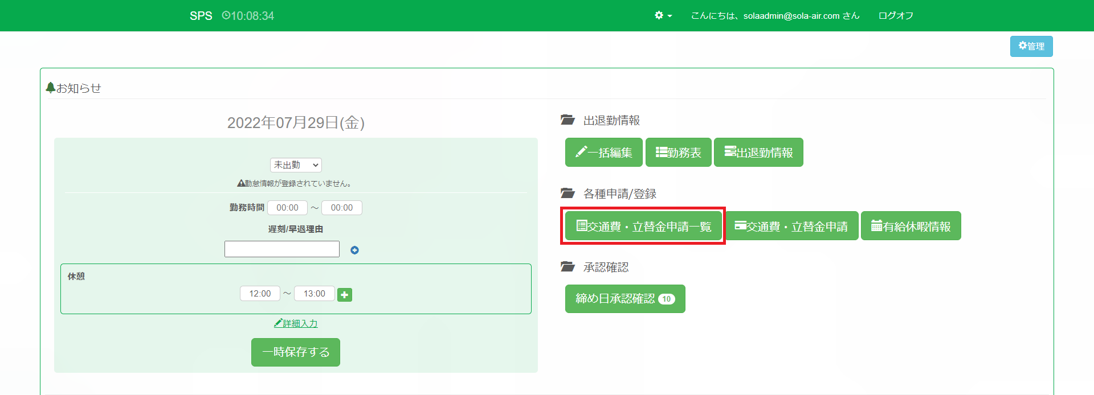The width and height of the screenshot is (1094, 395).
Task: Open the 勤務表 work schedule
Action: coord(678,153)
